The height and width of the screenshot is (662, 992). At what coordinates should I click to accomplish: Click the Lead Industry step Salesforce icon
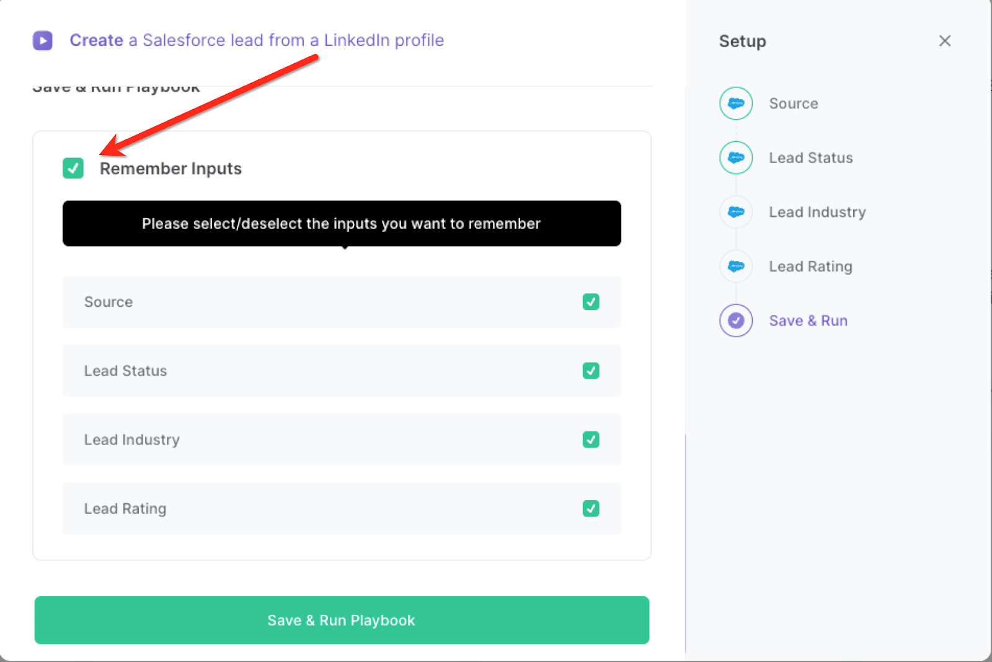(x=736, y=212)
